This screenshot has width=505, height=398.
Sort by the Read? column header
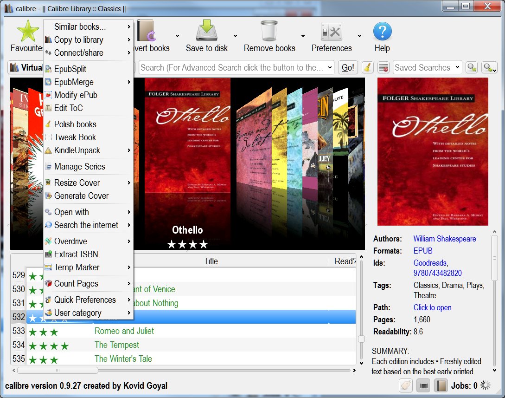(344, 261)
